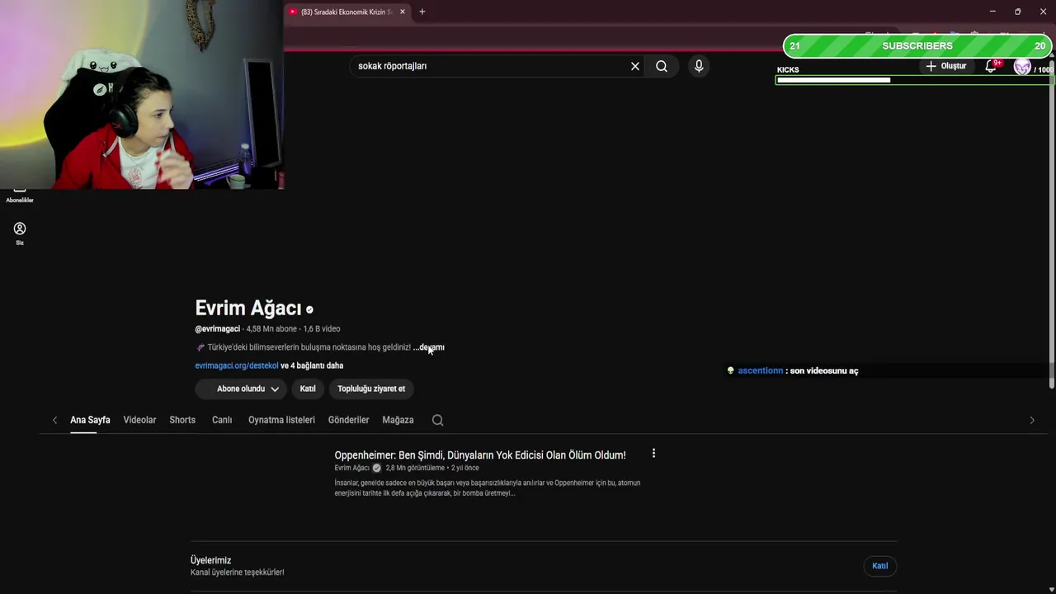This screenshot has height=594, width=1056.
Task: Switch to the Ana Sayfa tab
Action: 90,420
